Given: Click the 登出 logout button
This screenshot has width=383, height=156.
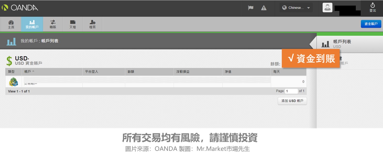Looking at the screenshot, I should [373, 7].
